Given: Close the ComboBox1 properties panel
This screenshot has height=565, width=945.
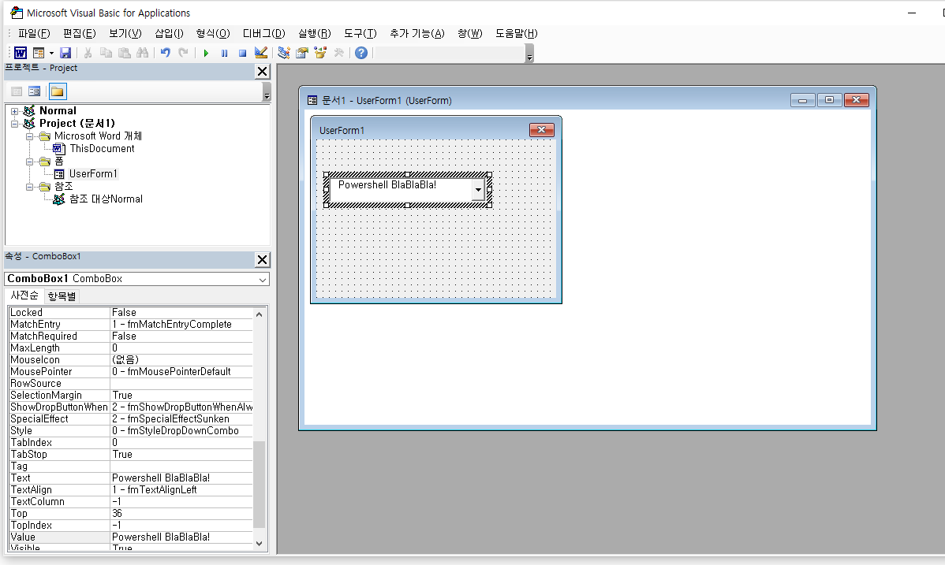Looking at the screenshot, I should click(262, 259).
